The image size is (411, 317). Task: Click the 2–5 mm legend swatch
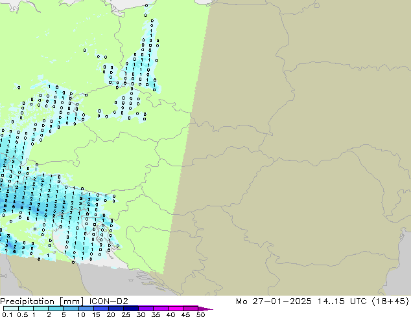[x=56, y=309]
